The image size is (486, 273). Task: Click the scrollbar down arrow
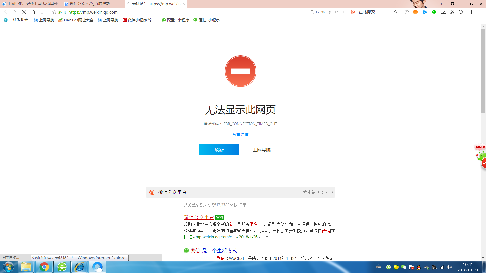coord(483,258)
